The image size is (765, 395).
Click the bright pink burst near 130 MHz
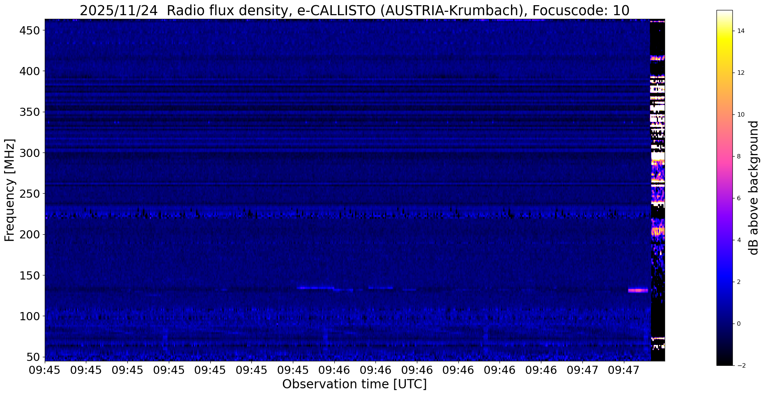click(638, 291)
